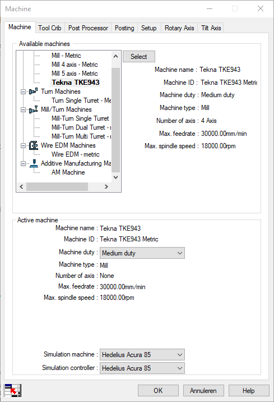The height and width of the screenshot is (402, 274).
Task: Click the '4 Axis' Number of axis value
Action: pos(209,121)
